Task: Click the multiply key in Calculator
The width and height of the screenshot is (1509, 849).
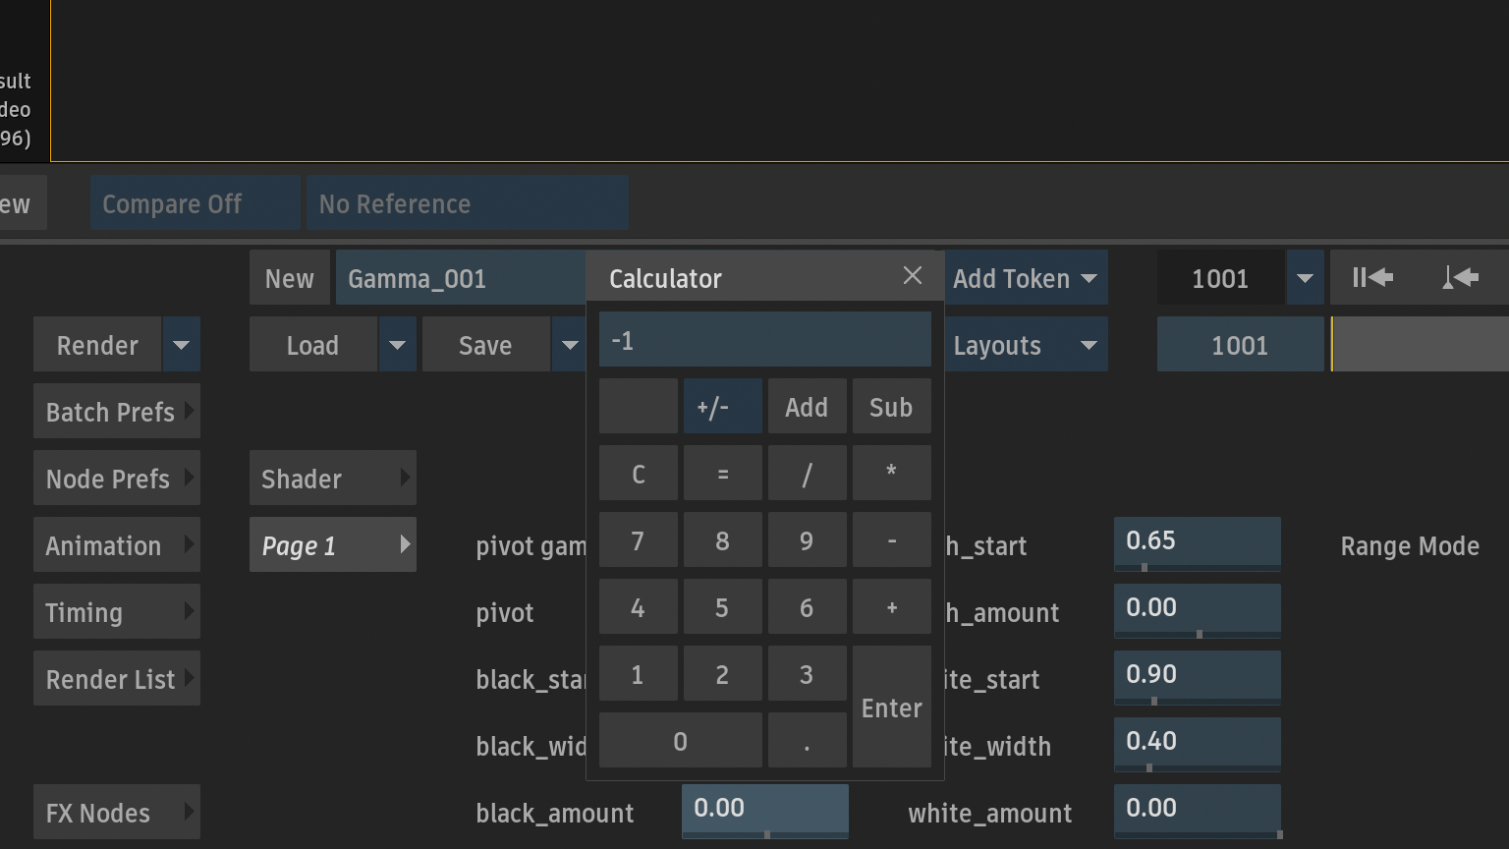Action: (891, 474)
